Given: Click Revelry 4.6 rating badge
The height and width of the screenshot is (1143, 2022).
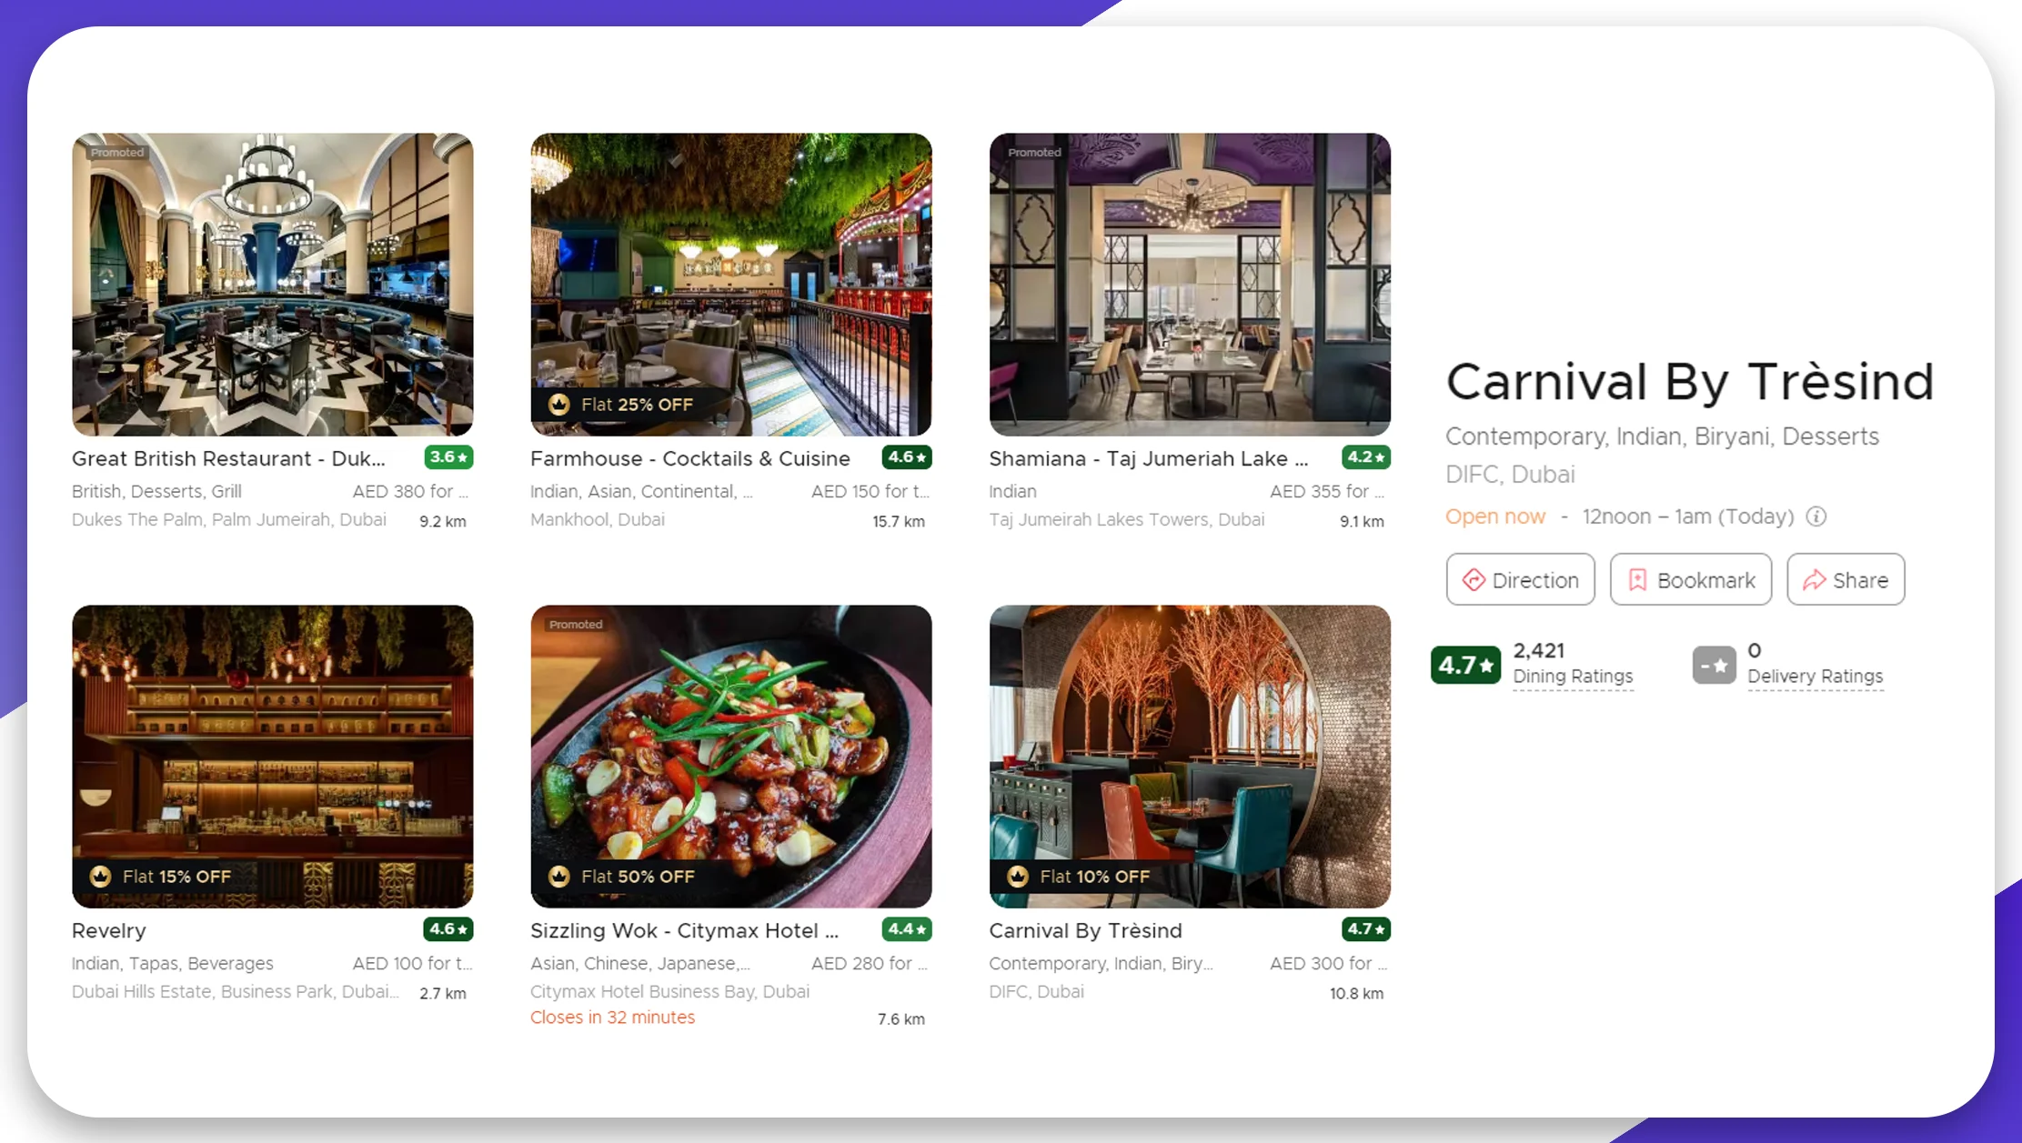Looking at the screenshot, I should click(x=448, y=929).
